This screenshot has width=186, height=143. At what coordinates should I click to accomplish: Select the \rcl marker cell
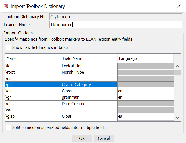click(33, 78)
